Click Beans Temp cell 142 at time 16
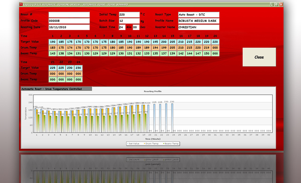301x183 pixels. pyautogui.click(x=181, y=53)
